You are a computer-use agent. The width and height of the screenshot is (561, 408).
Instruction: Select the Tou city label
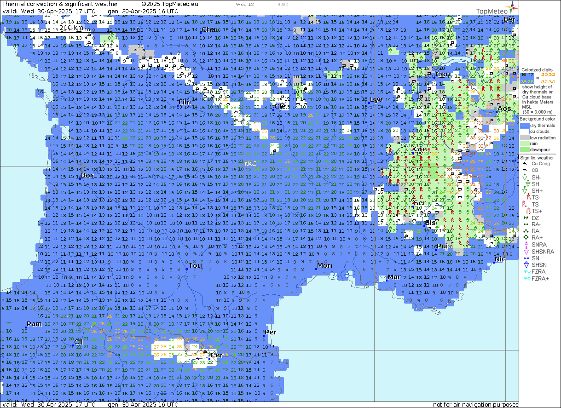[x=196, y=266]
